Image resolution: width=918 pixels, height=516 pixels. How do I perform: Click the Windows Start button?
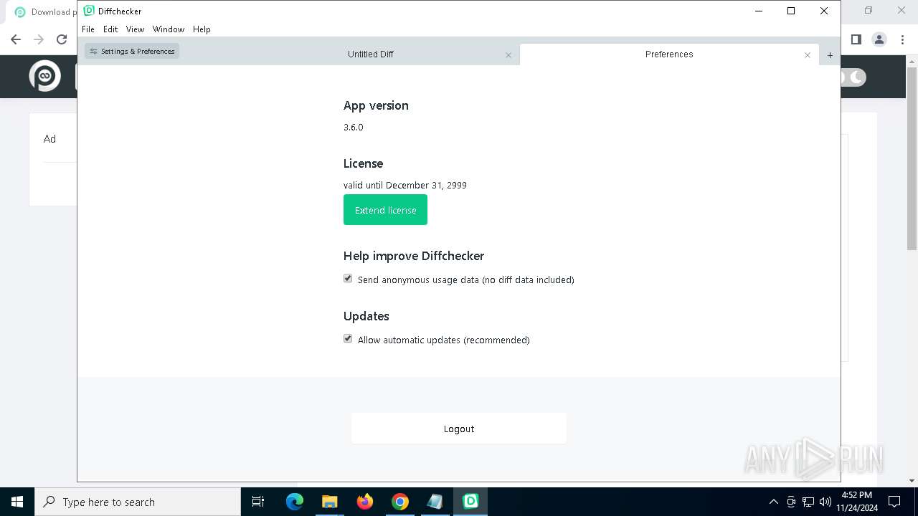click(17, 502)
